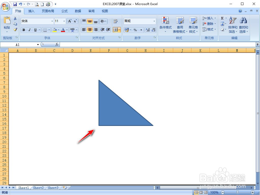
Task: Switch to the 审阅 ribbon tab
Action: [x=91, y=11]
